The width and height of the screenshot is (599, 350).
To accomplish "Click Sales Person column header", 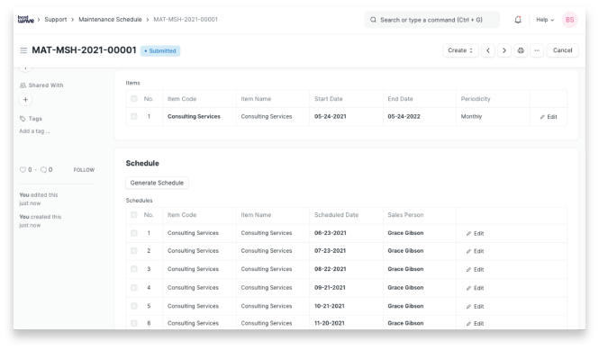I will click(x=405, y=215).
